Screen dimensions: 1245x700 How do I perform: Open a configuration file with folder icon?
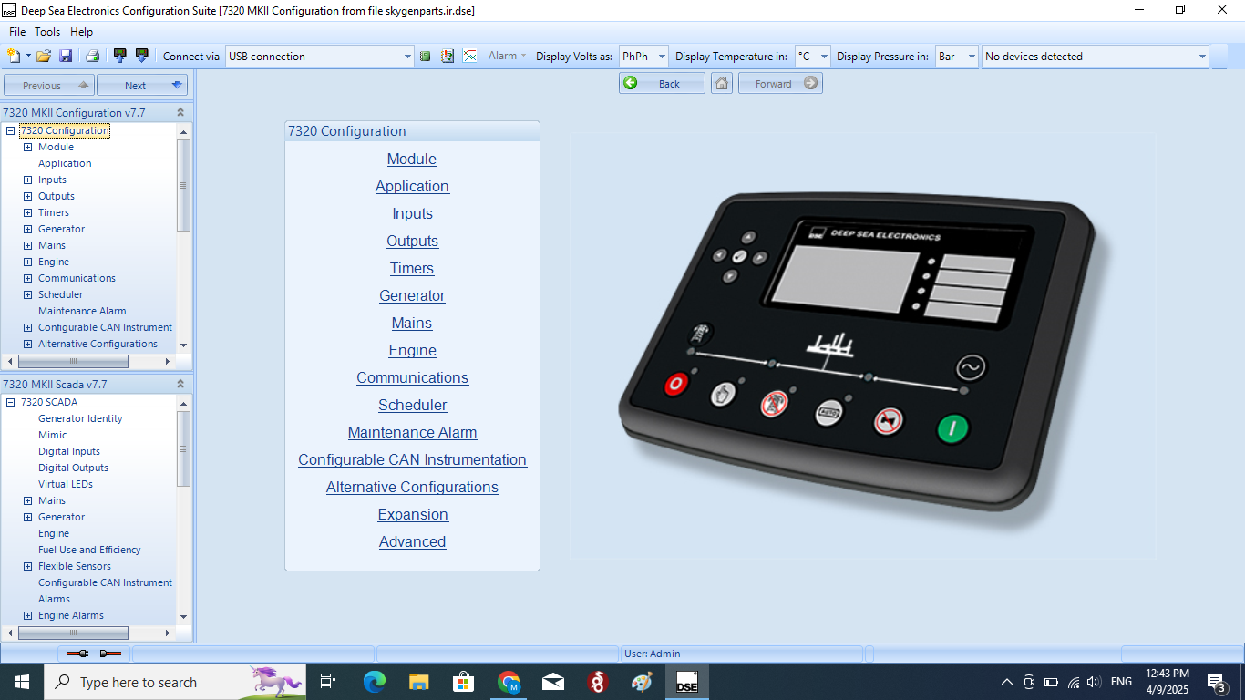coord(43,56)
